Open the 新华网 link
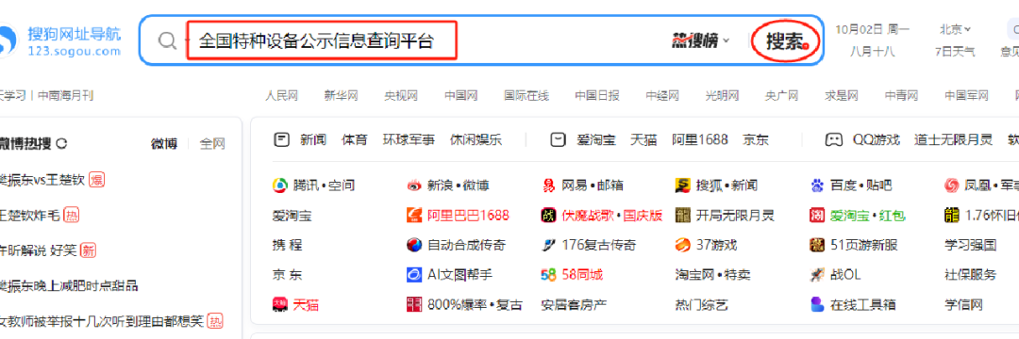 342,96
